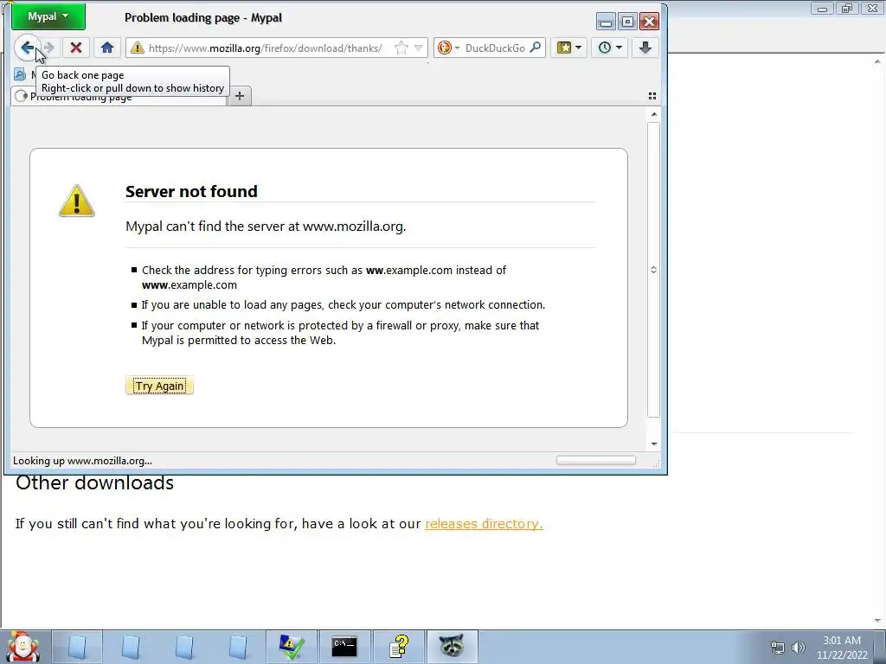This screenshot has width=886, height=664.
Task: Open the yellow question mark help taskbar icon
Action: pyautogui.click(x=398, y=647)
